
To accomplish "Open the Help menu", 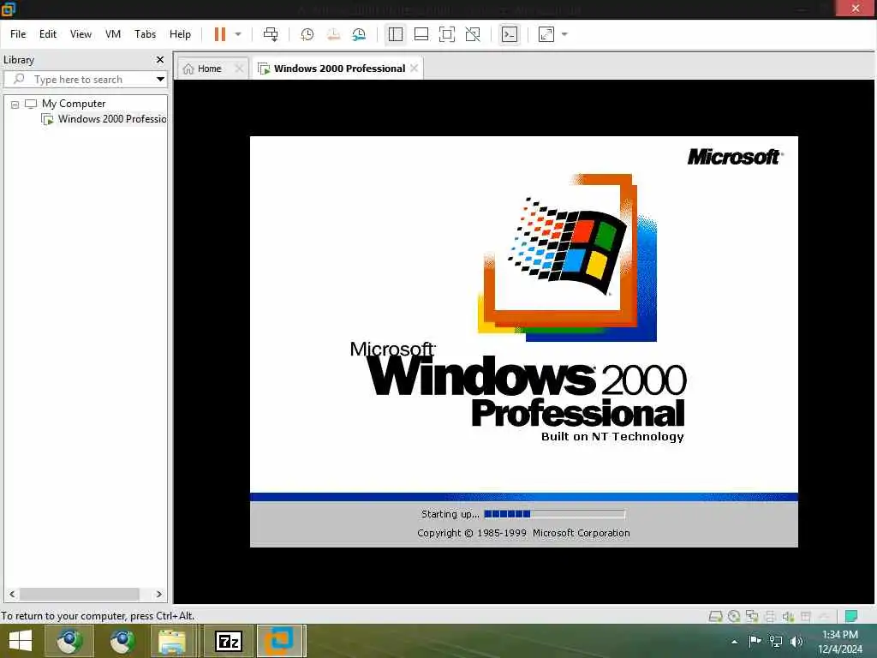I will (180, 34).
